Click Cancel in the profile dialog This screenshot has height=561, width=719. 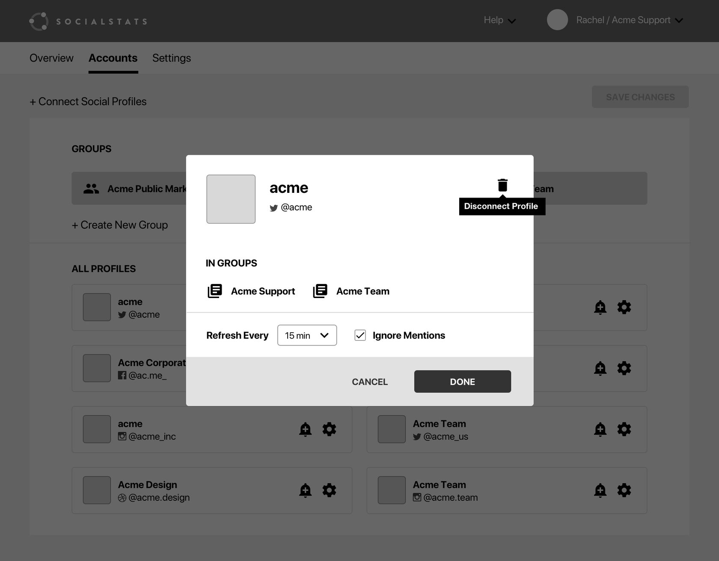click(369, 382)
